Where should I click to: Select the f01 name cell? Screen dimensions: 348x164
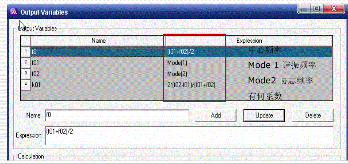pos(98,63)
